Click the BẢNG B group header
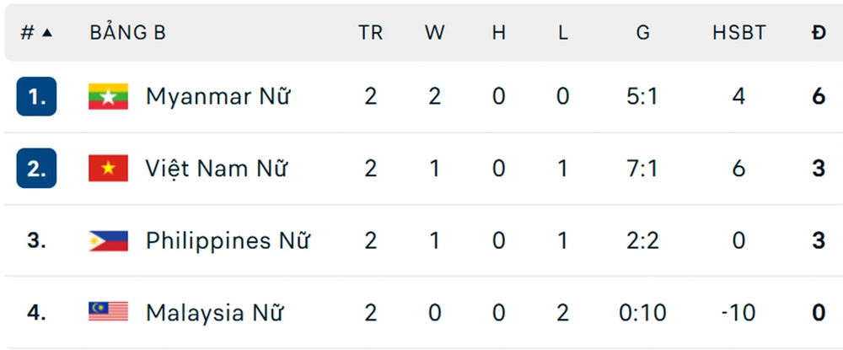The height and width of the screenshot is (350, 843). pos(128,33)
